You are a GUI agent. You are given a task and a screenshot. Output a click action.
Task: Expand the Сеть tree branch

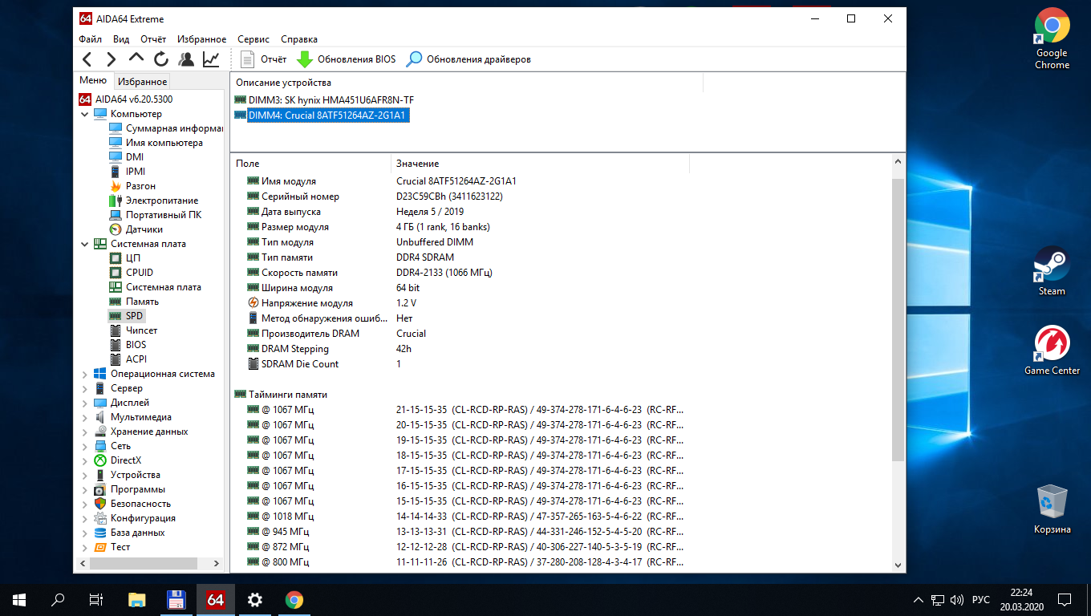tap(85, 446)
